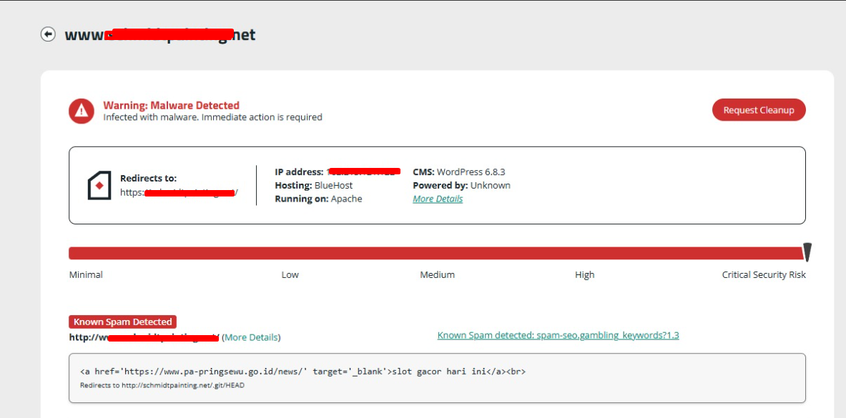The image size is (846, 418).
Task: Click the red warning triangle icon
Action: [x=82, y=111]
